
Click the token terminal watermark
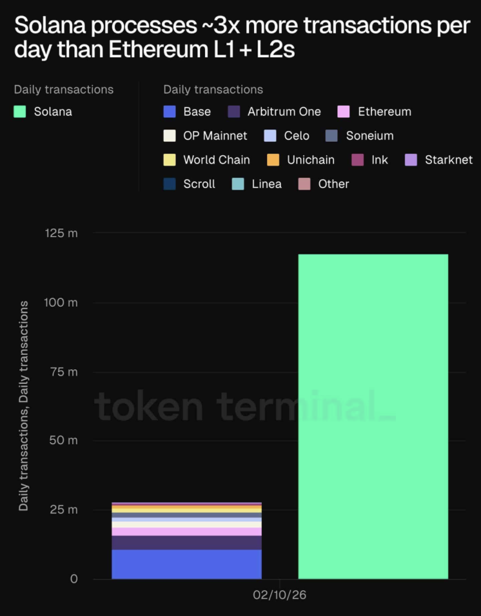[x=245, y=407]
